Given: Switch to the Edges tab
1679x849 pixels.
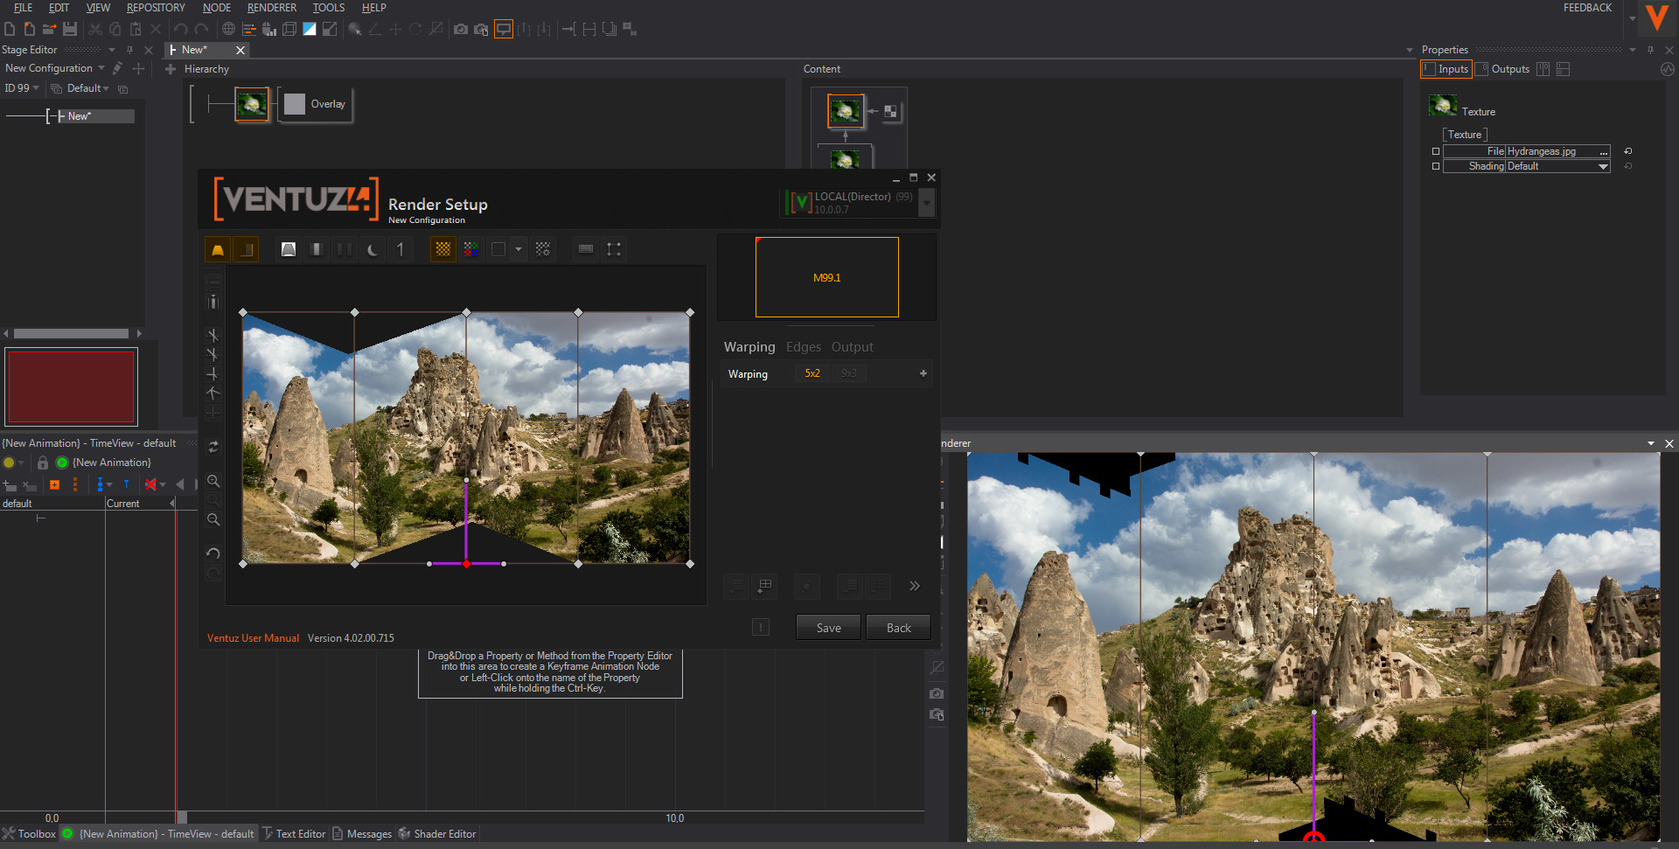Looking at the screenshot, I should point(803,347).
